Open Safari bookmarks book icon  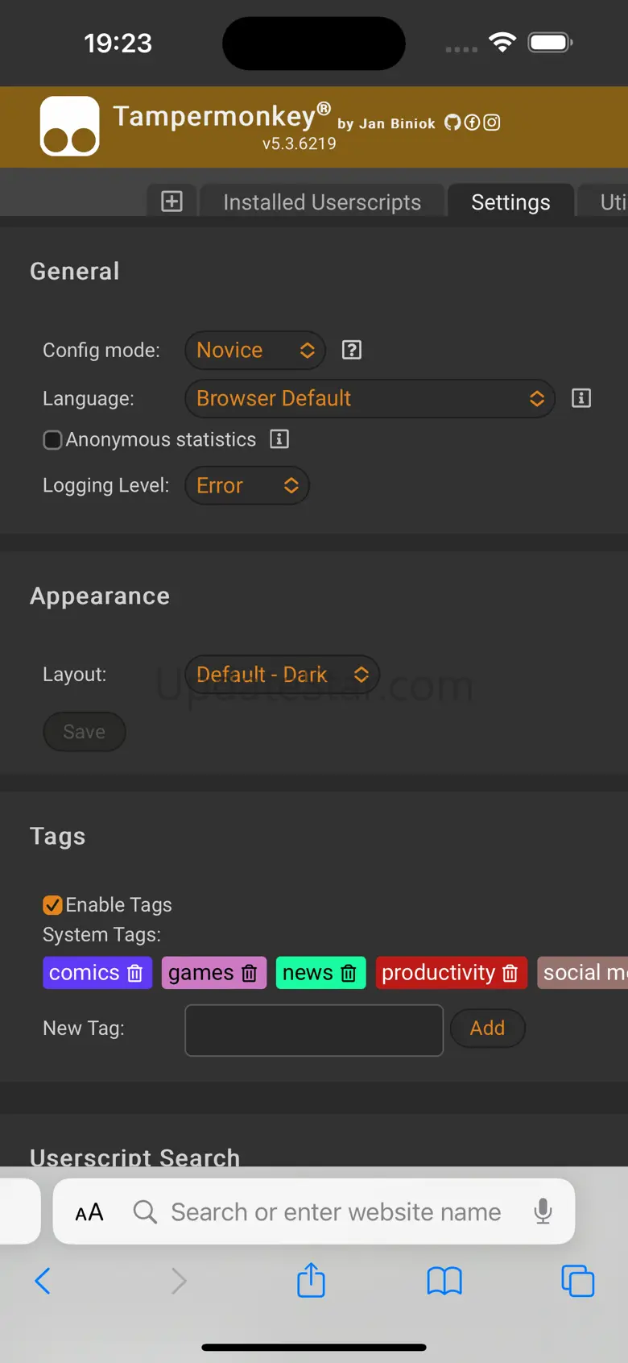(x=444, y=1280)
